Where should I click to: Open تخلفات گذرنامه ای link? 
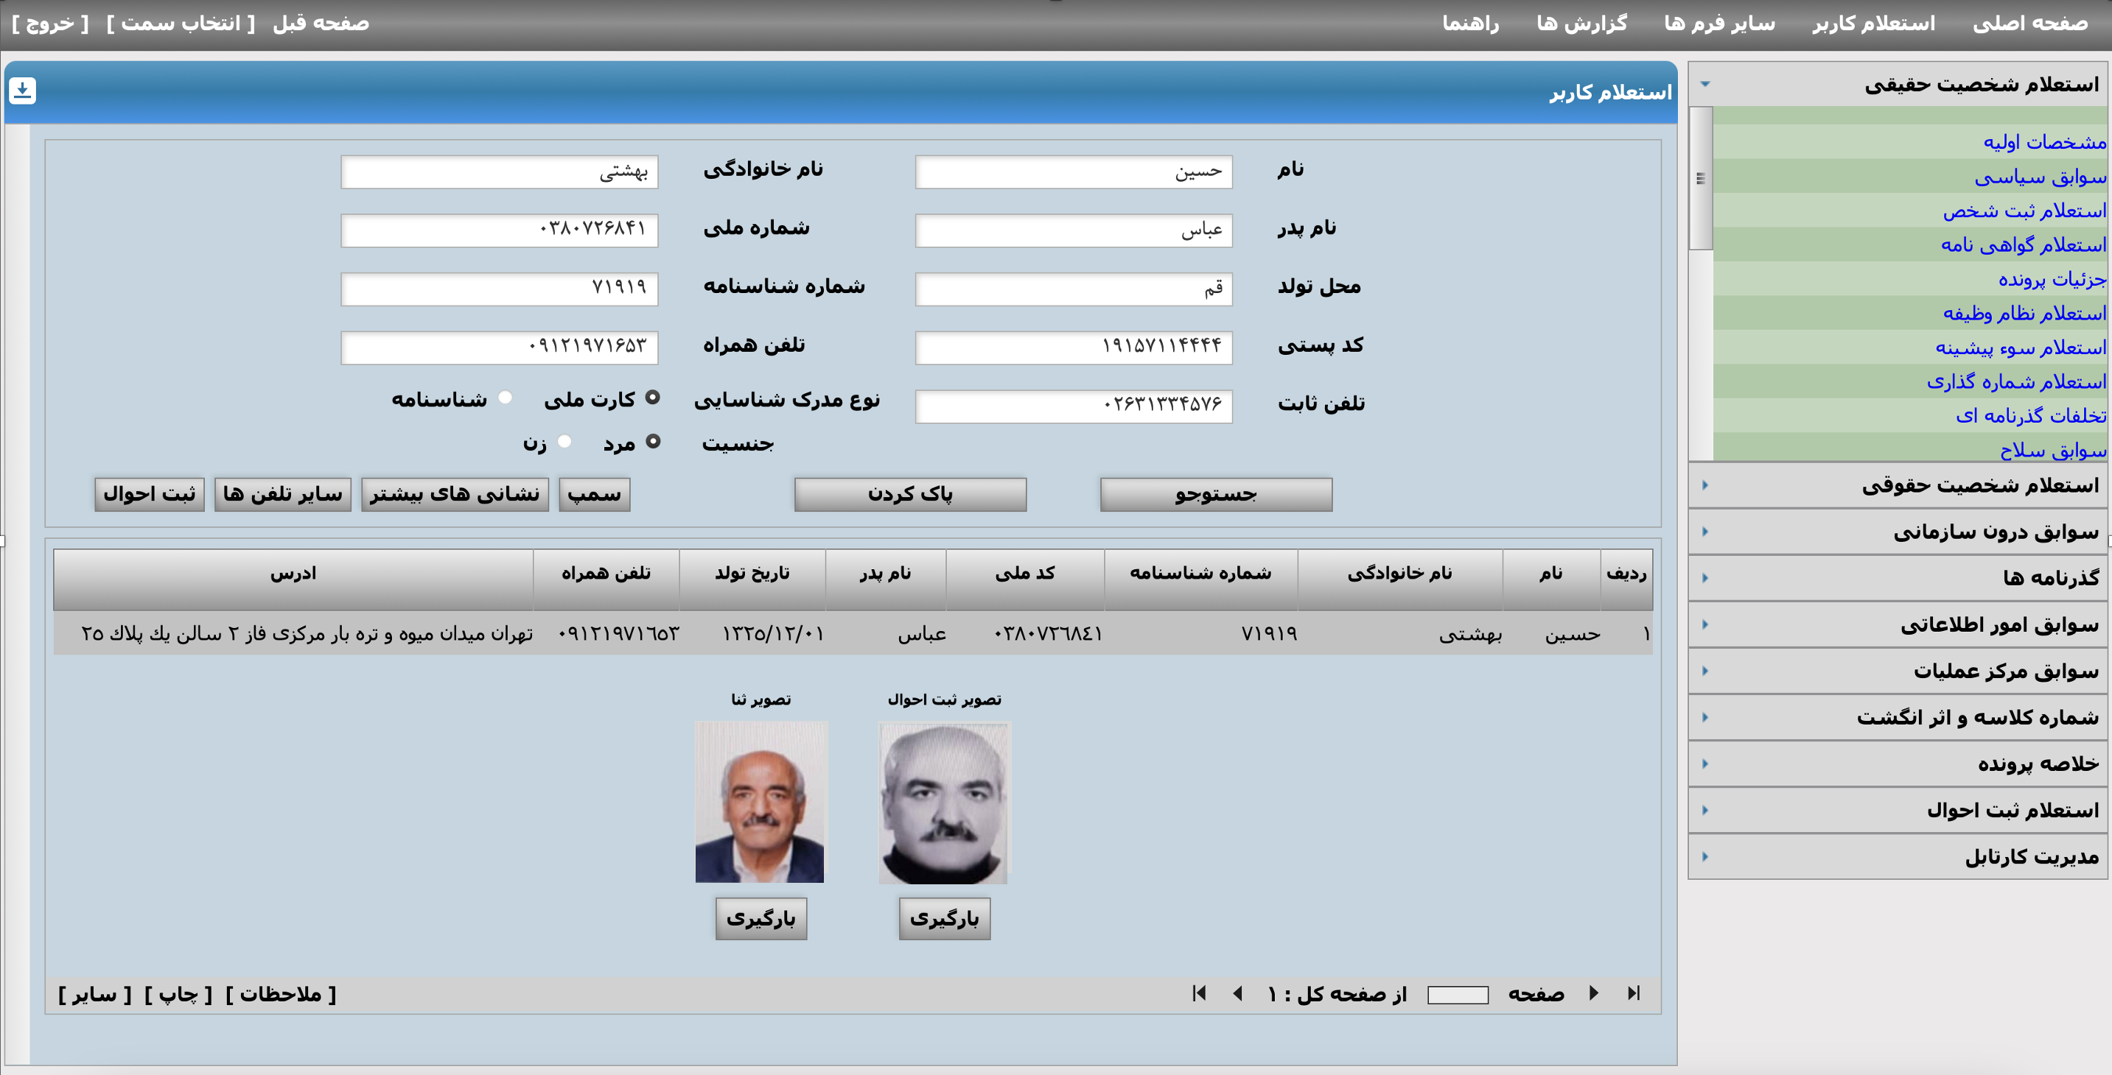pos(2031,415)
